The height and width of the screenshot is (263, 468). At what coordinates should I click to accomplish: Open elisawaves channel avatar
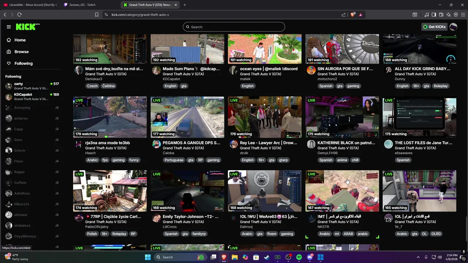[388, 144]
